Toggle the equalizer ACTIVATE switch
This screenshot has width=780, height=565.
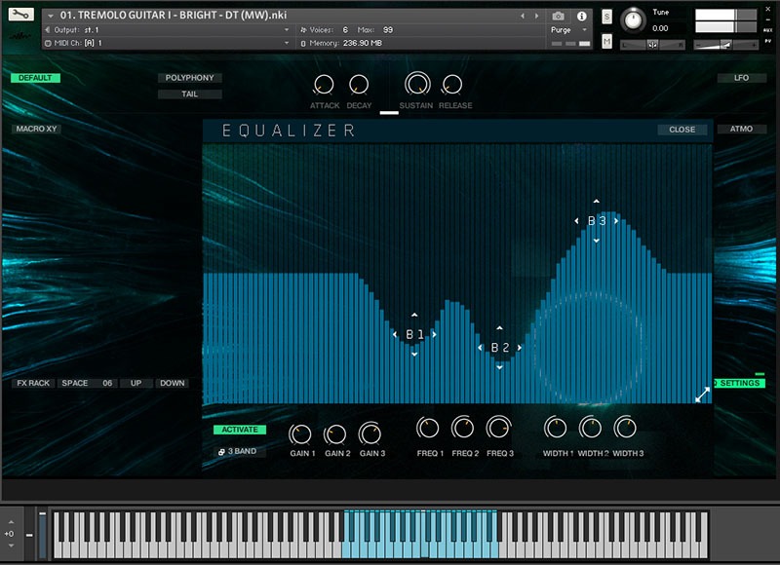240,430
